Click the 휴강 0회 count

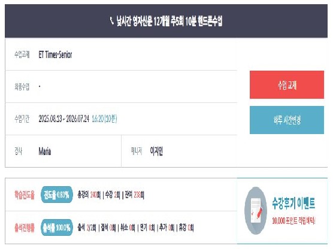[186, 228]
